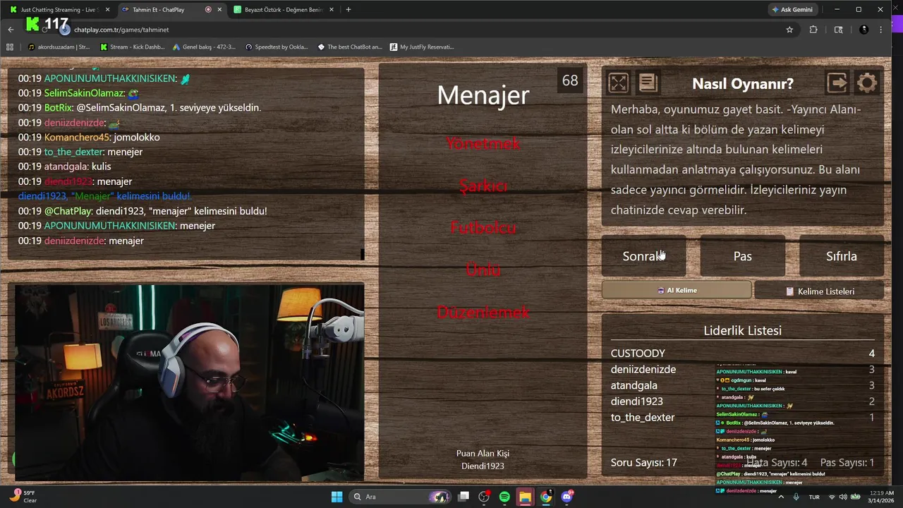903x508 pixels.
Task: Open the apps grid in bookmarks bar
Action: tap(10, 47)
